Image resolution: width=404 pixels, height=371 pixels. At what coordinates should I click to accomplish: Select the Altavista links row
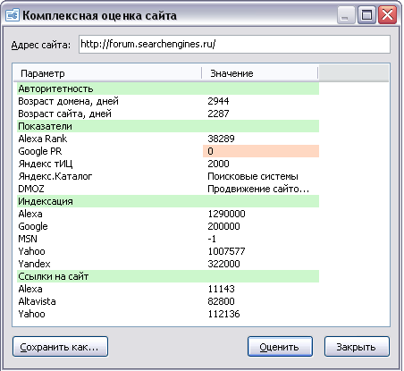168,301
